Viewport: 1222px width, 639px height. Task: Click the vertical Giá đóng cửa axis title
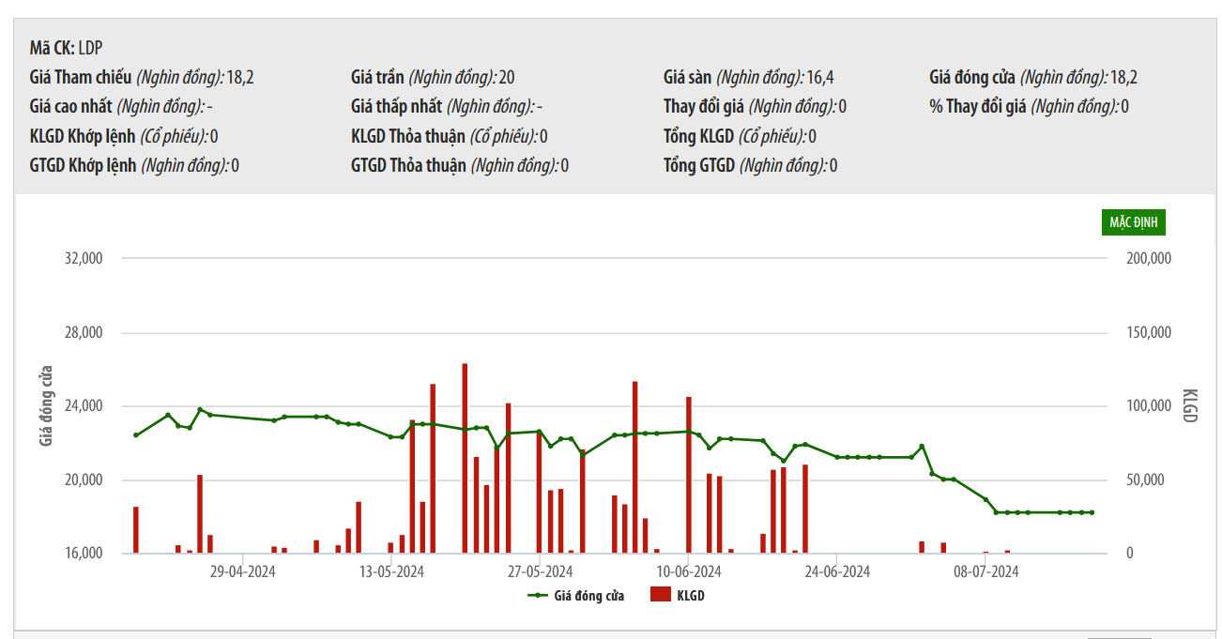click(47, 404)
